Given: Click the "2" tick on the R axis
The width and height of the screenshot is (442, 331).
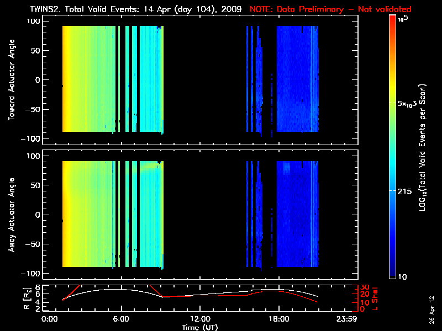Looking at the screenshot, I should (37, 309).
